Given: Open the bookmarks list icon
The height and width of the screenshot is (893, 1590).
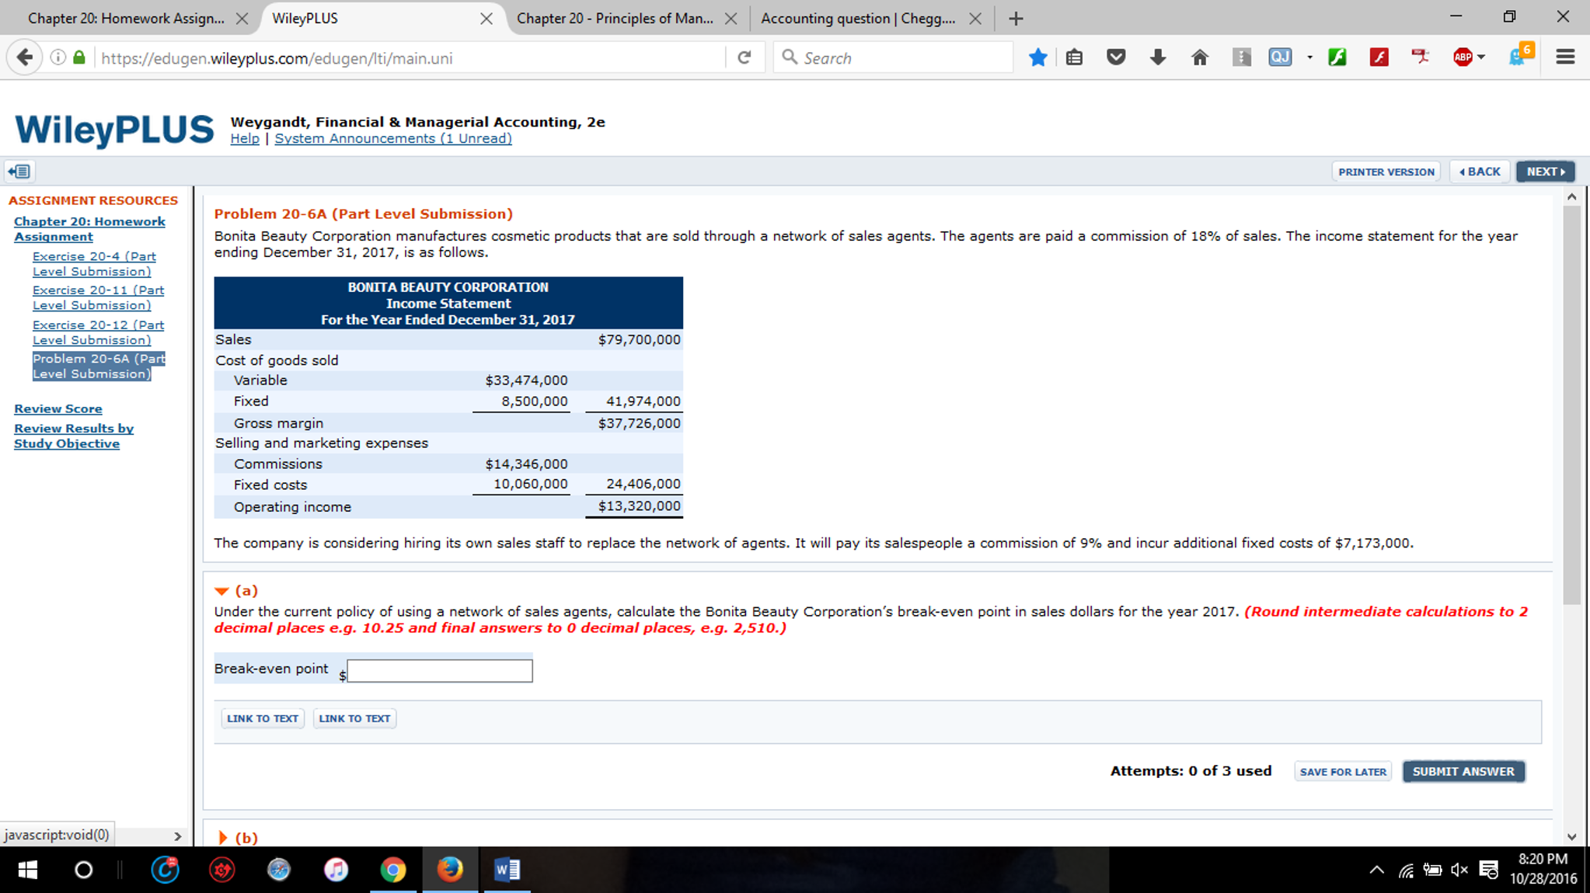Looking at the screenshot, I should point(1074,57).
